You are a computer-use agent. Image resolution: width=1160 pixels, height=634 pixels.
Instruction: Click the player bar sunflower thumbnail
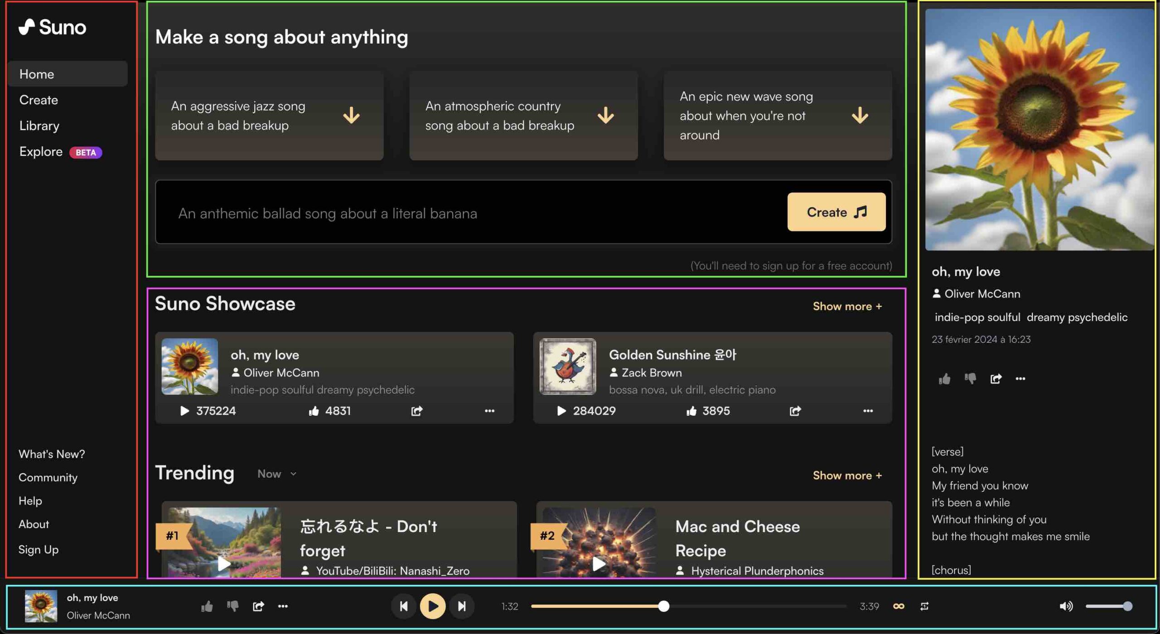click(41, 606)
